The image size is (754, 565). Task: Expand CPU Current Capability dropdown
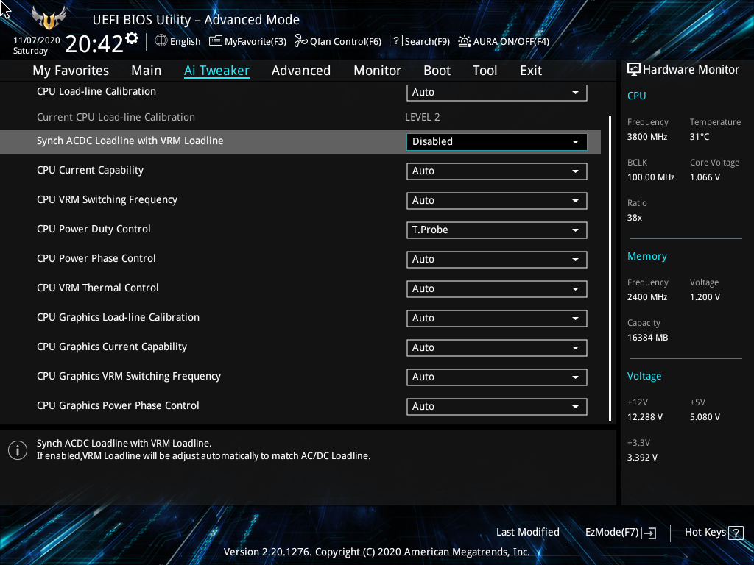(x=497, y=171)
